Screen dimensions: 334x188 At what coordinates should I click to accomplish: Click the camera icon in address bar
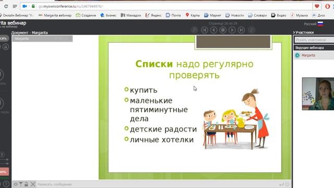25,6
